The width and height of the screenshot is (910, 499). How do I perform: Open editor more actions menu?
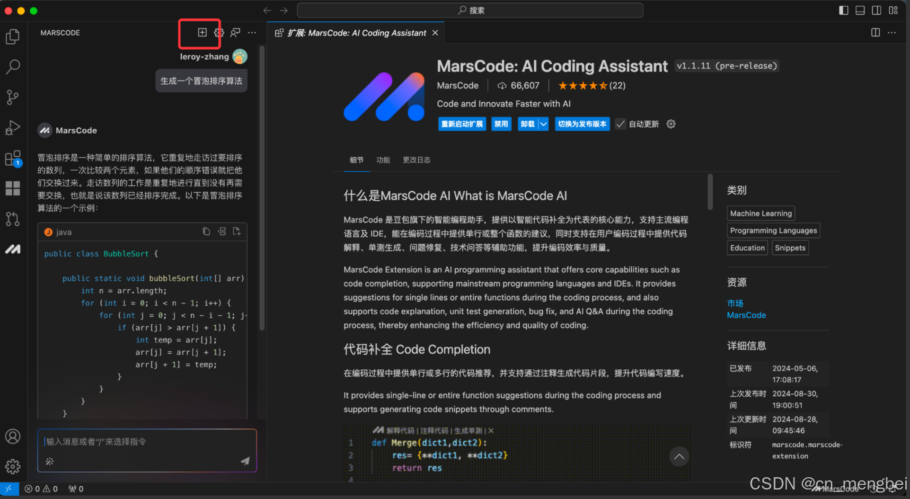tap(892, 32)
